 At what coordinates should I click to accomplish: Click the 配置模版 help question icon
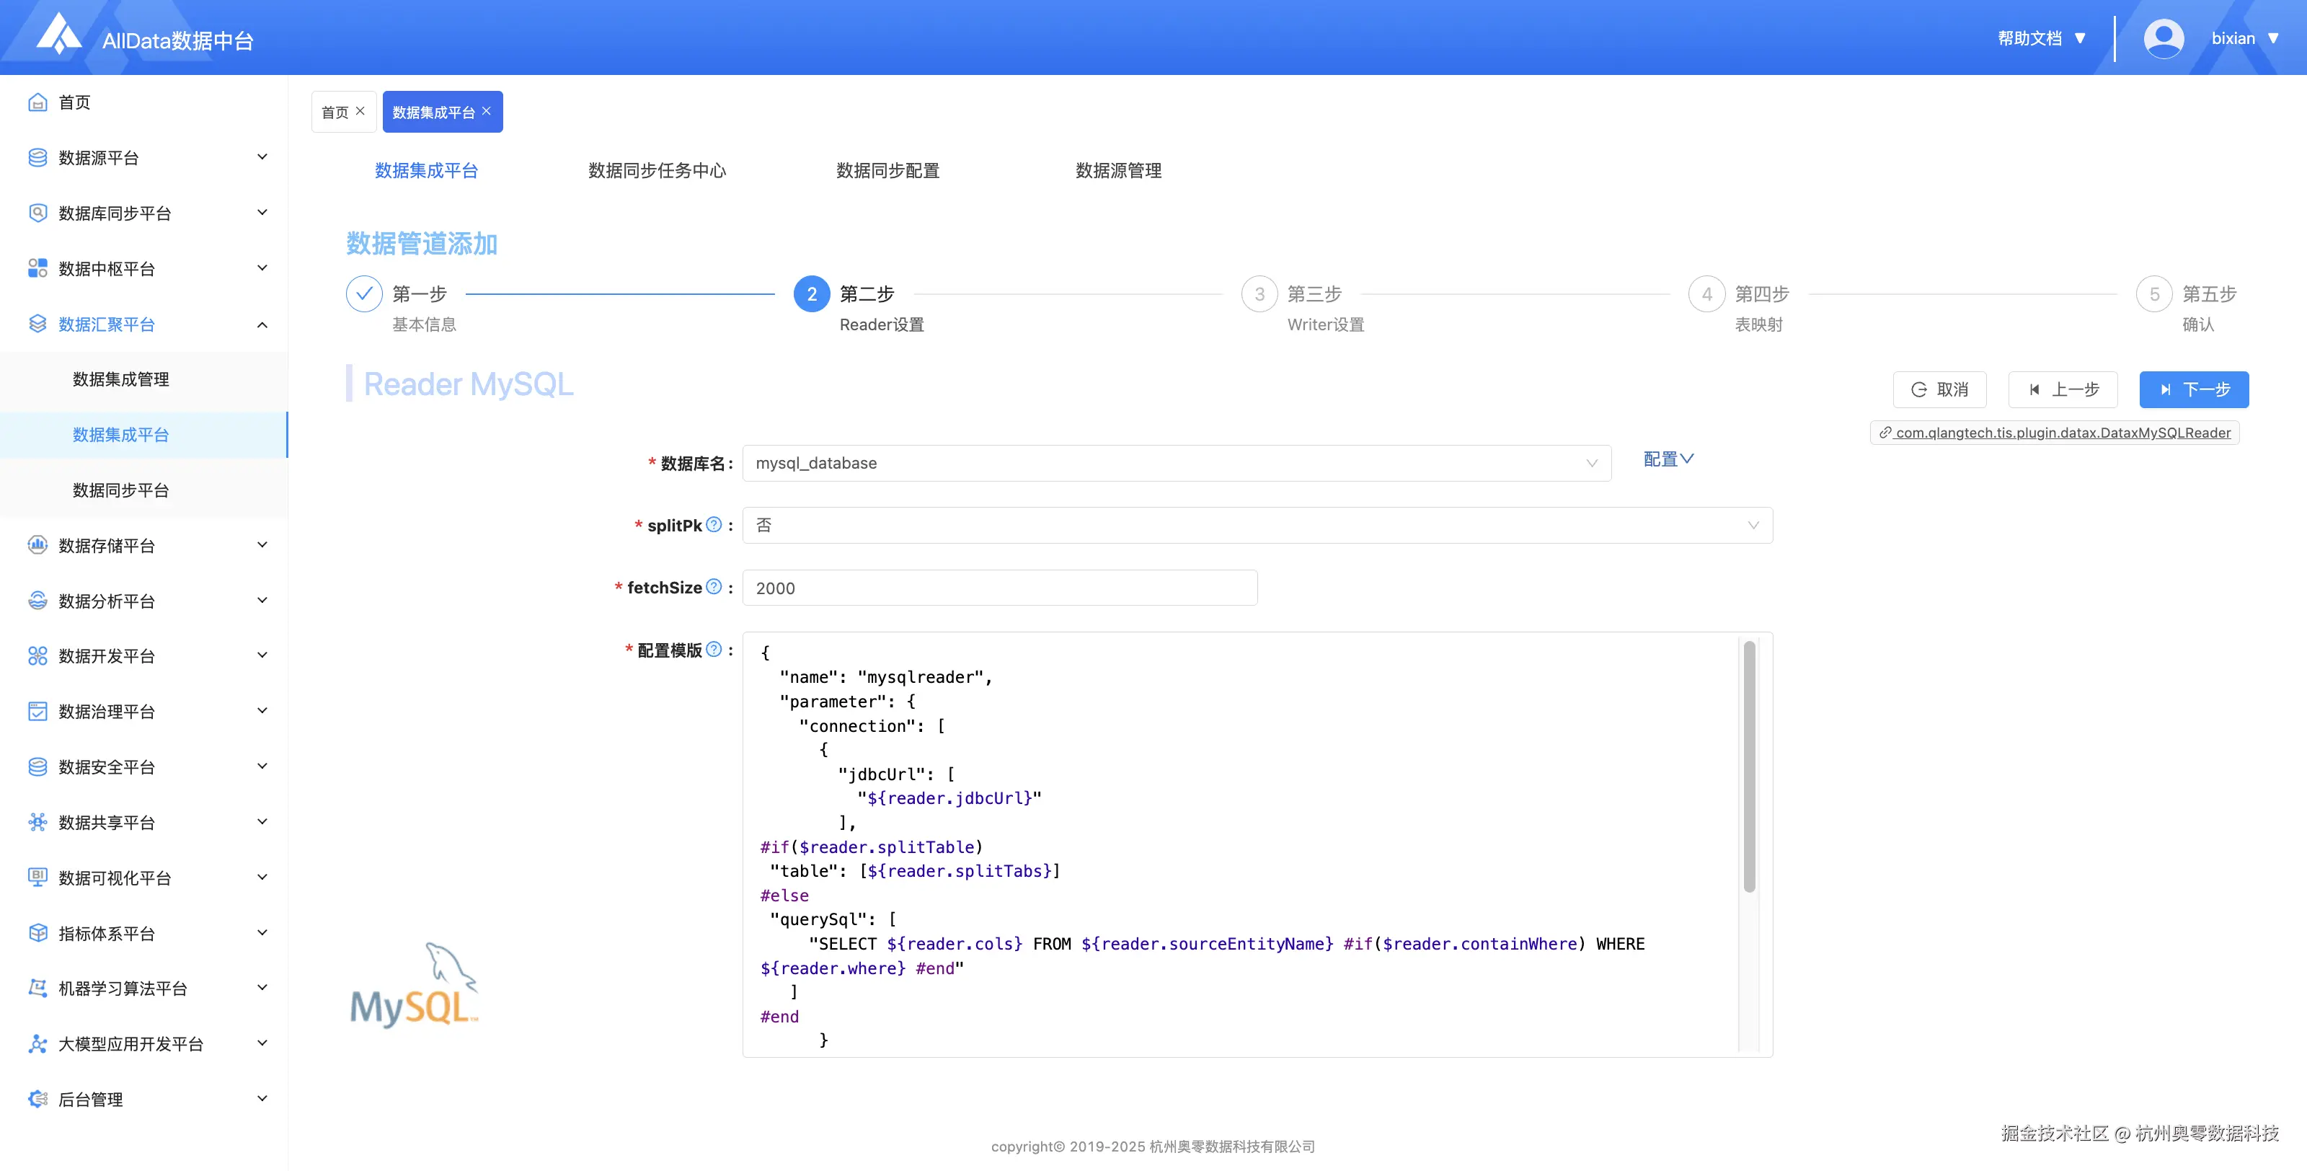[713, 649]
